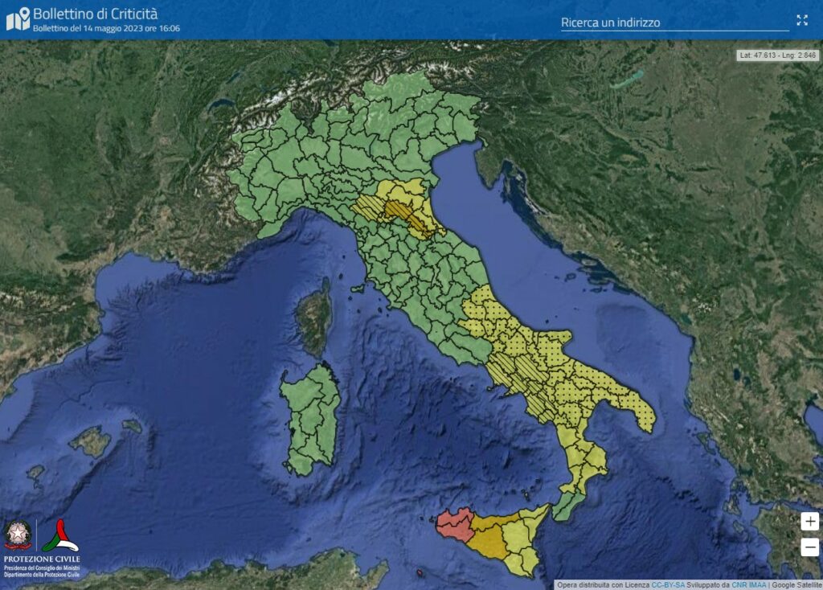The image size is (823, 590).
Task: Click the bulletin date 14 maggio 2023 text
Action: (x=107, y=28)
